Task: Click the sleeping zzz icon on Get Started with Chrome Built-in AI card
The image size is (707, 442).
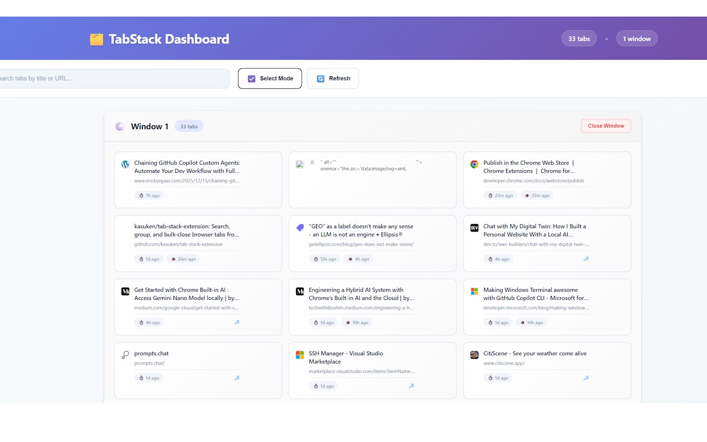Action: click(237, 322)
